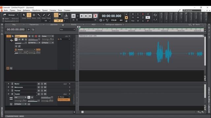The image size is (211, 118).
Task: Click the add track plus button
Action: 29,29
